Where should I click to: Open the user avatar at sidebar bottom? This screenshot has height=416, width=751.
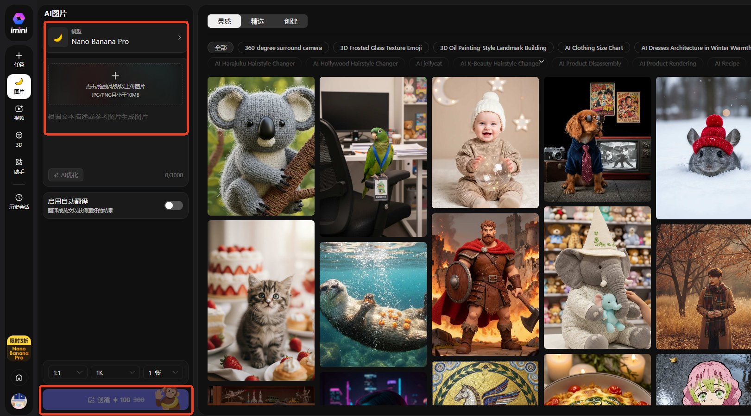pos(19,401)
